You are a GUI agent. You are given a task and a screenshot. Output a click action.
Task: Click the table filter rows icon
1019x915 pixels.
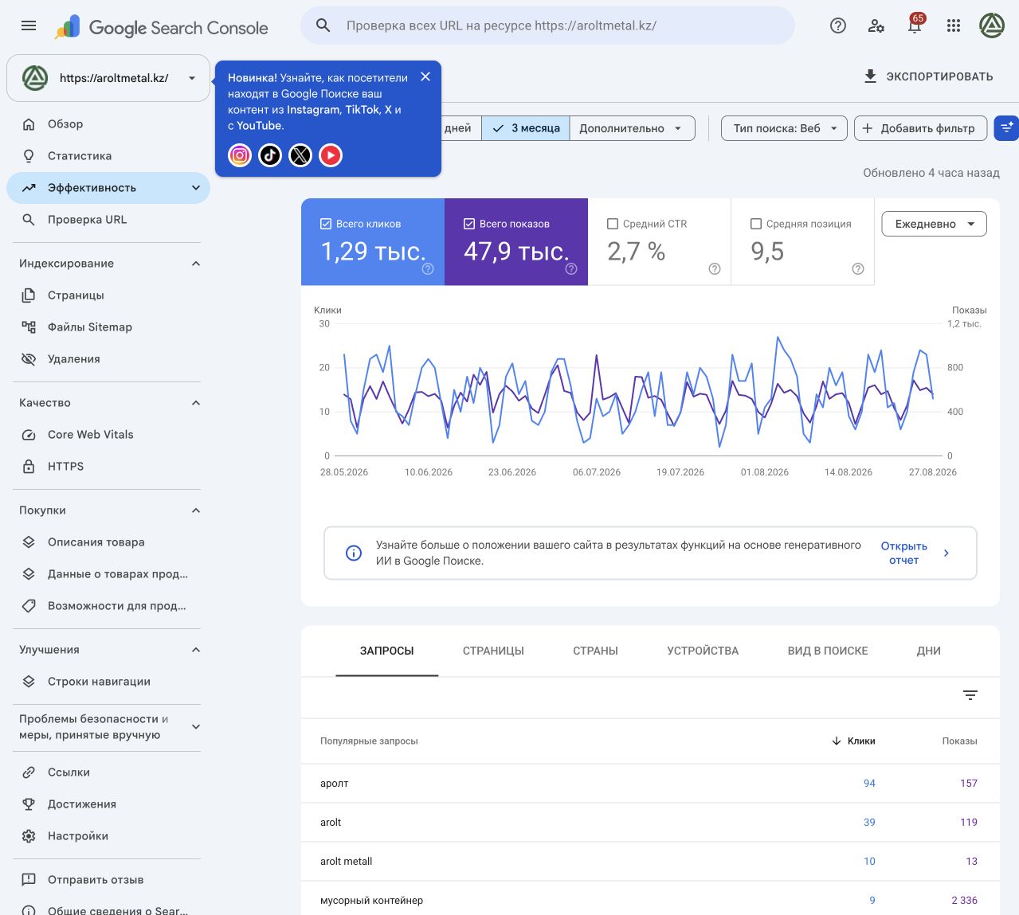point(970,695)
